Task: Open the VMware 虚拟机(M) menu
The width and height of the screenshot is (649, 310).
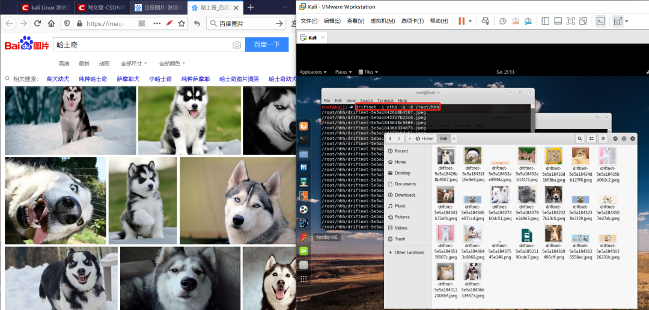Action: (x=382, y=21)
